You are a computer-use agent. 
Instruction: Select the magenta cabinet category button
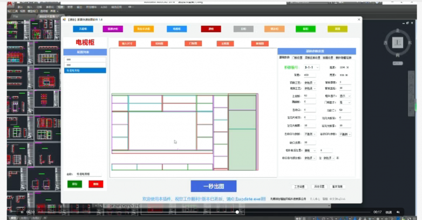[113, 29]
